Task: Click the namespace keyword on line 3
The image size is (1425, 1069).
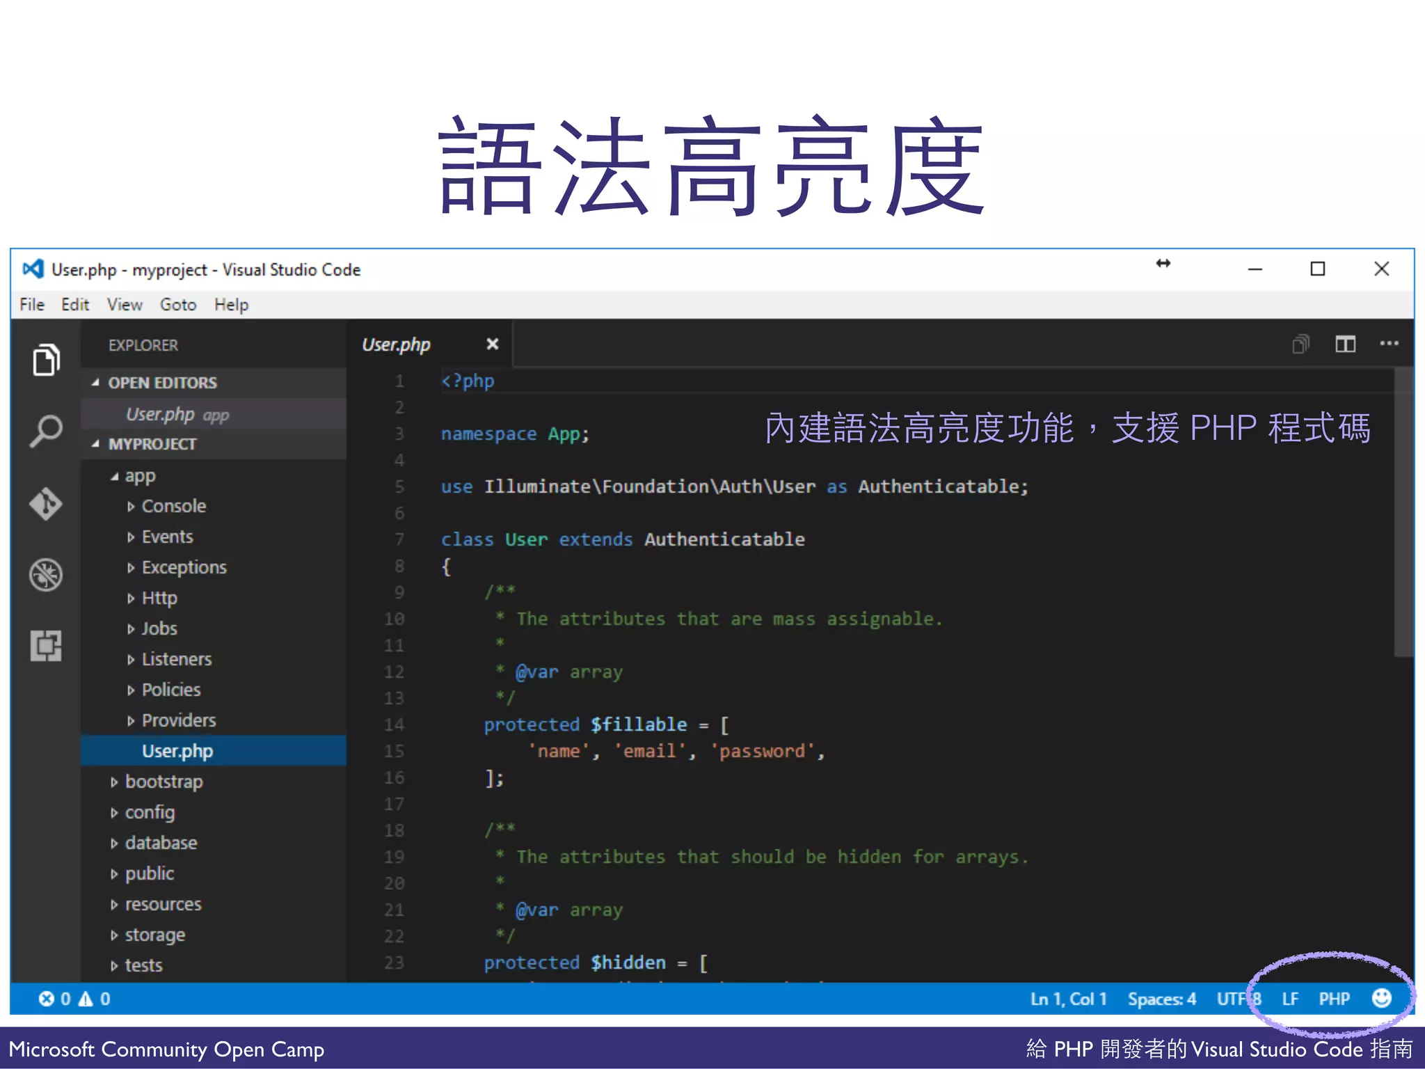Action: click(x=488, y=434)
